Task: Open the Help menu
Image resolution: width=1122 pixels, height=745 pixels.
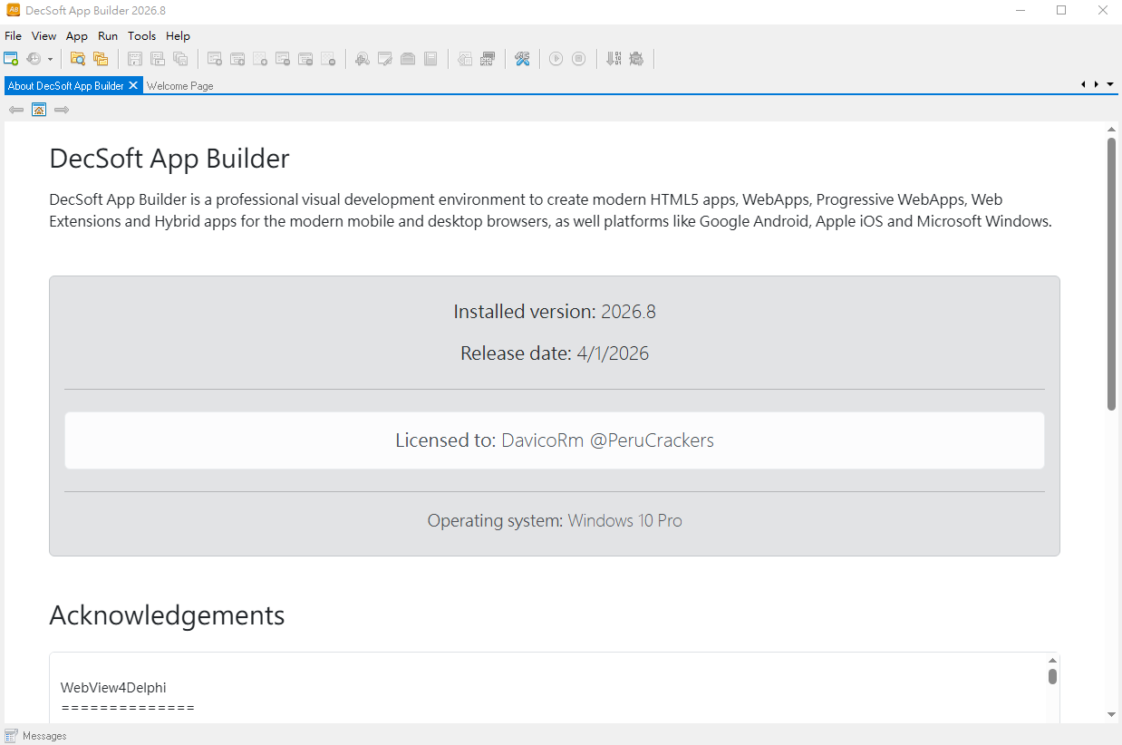Action: coord(178,36)
